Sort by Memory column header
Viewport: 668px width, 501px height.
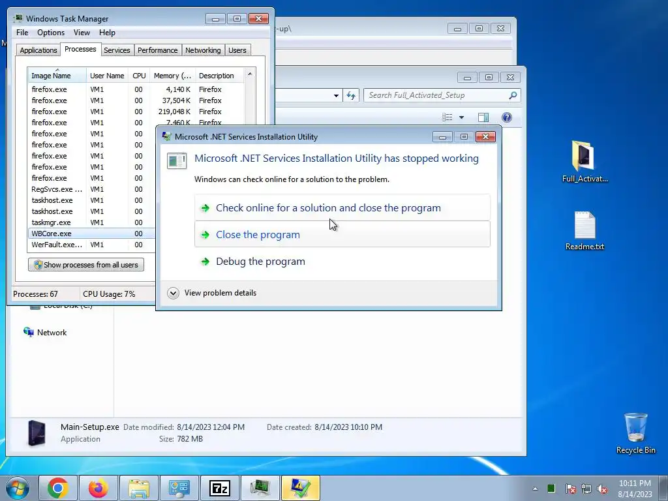[x=172, y=76]
